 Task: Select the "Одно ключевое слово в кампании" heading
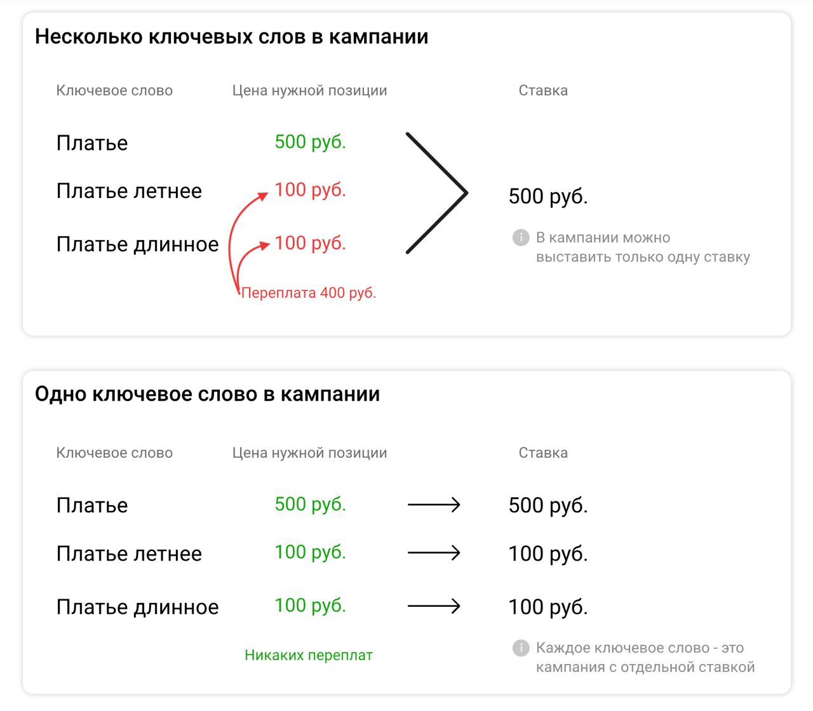click(207, 394)
